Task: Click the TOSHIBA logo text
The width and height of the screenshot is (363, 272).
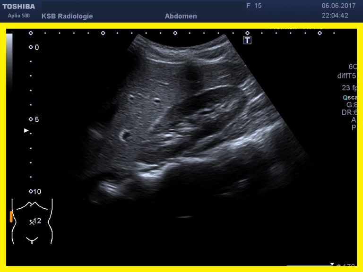Action: [19, 6]
